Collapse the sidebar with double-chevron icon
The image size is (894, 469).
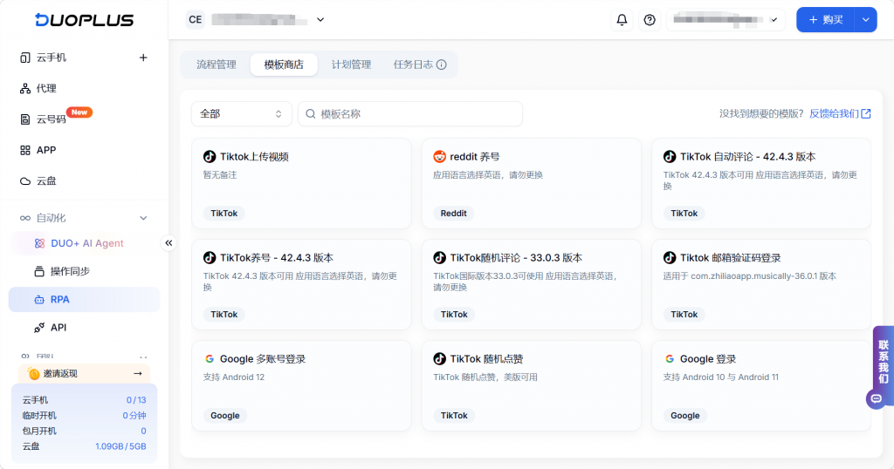(168, 243)
